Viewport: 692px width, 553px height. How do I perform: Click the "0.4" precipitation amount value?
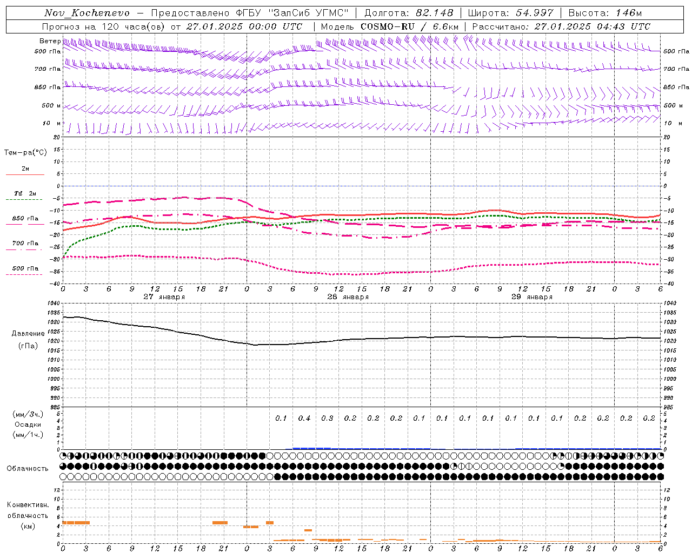(x=304, y=419)
